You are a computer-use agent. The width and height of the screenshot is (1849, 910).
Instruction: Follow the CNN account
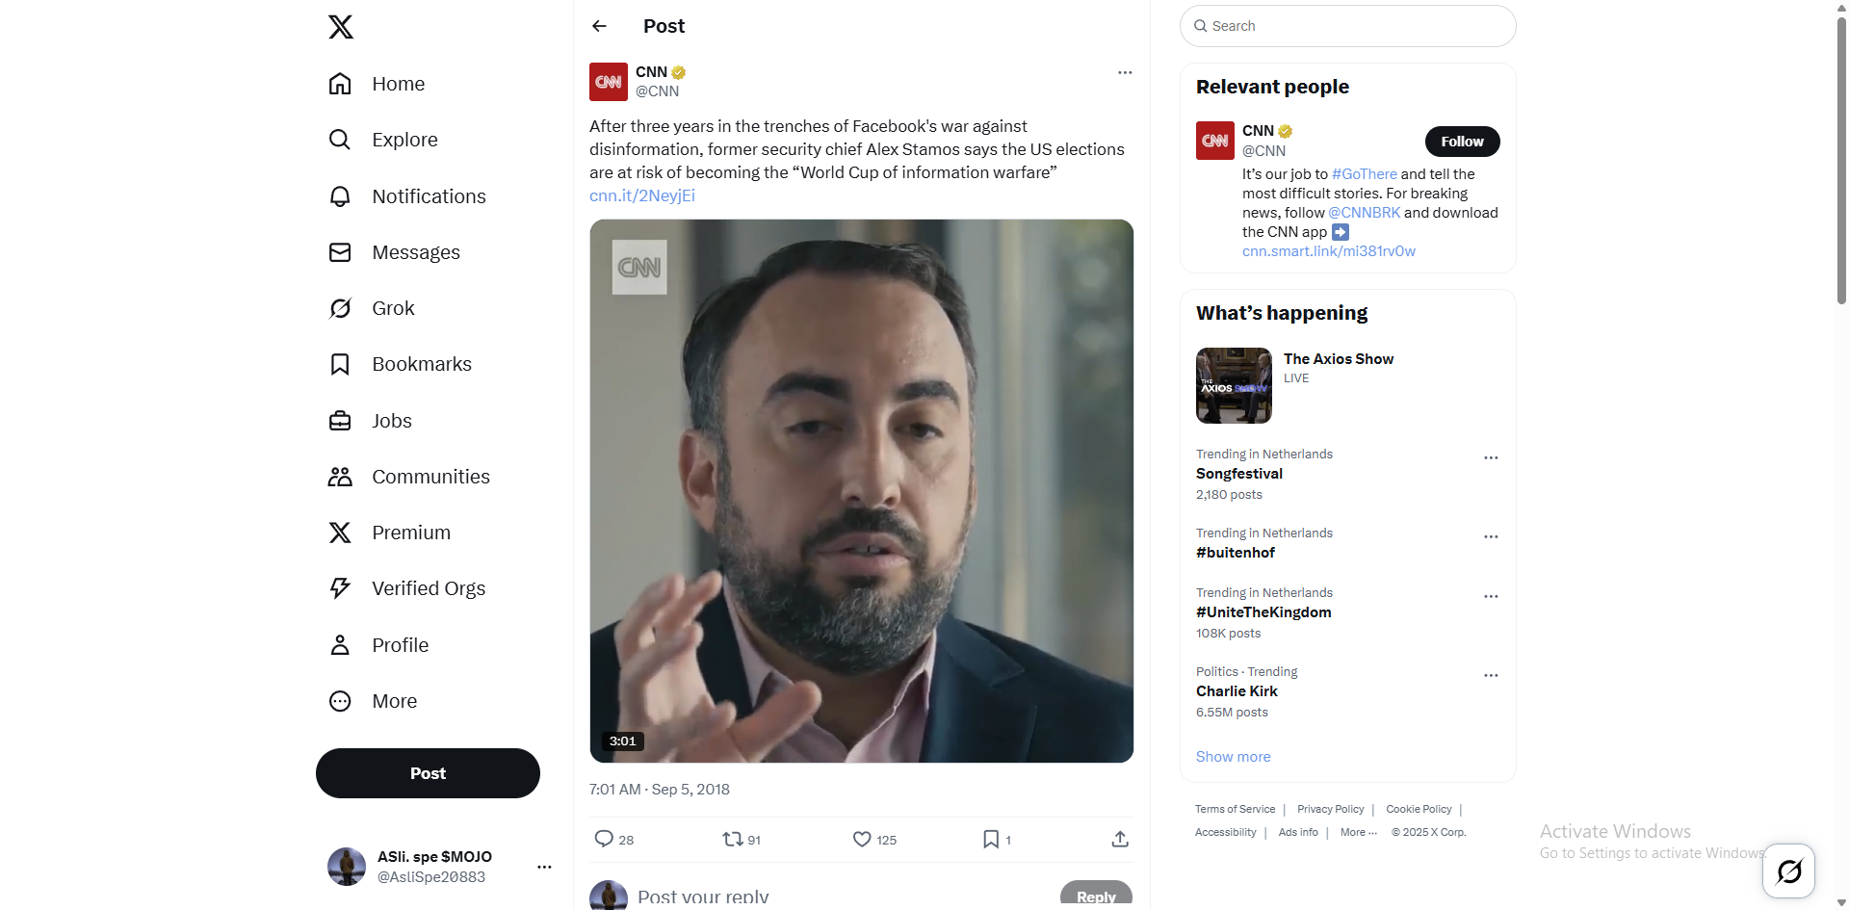1462,142
